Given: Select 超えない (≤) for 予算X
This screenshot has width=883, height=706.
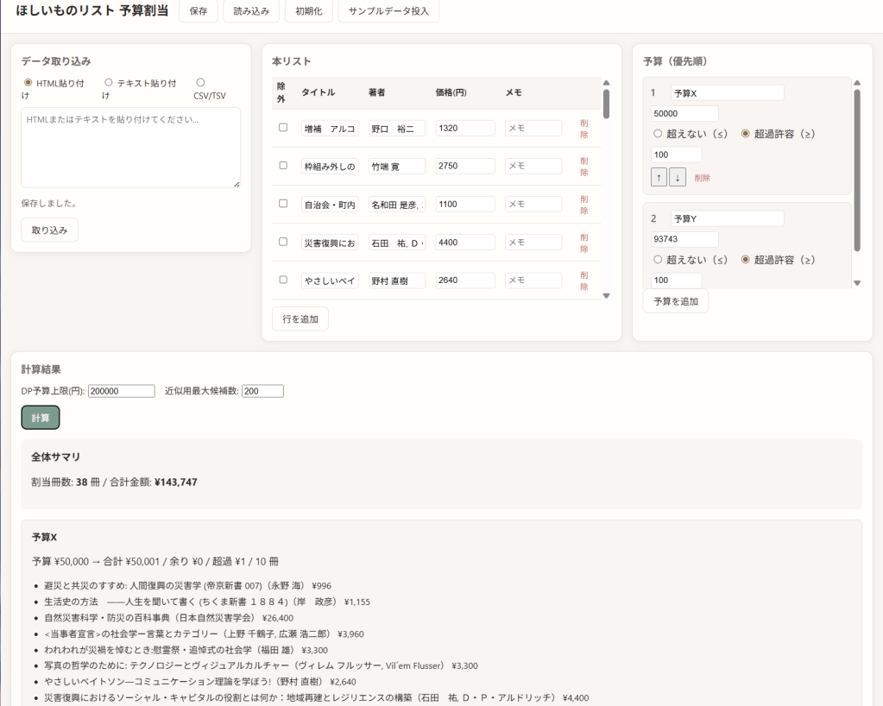Looking at the screenshot, I should (658, 134).
